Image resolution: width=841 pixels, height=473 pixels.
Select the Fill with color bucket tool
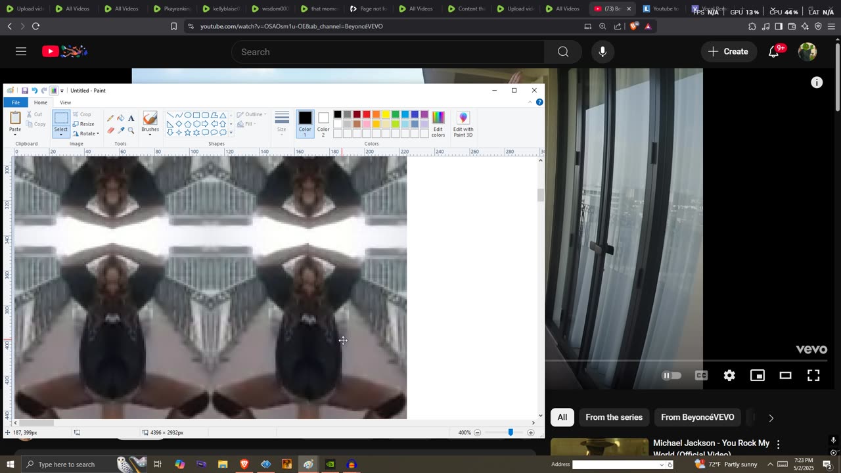121,118
